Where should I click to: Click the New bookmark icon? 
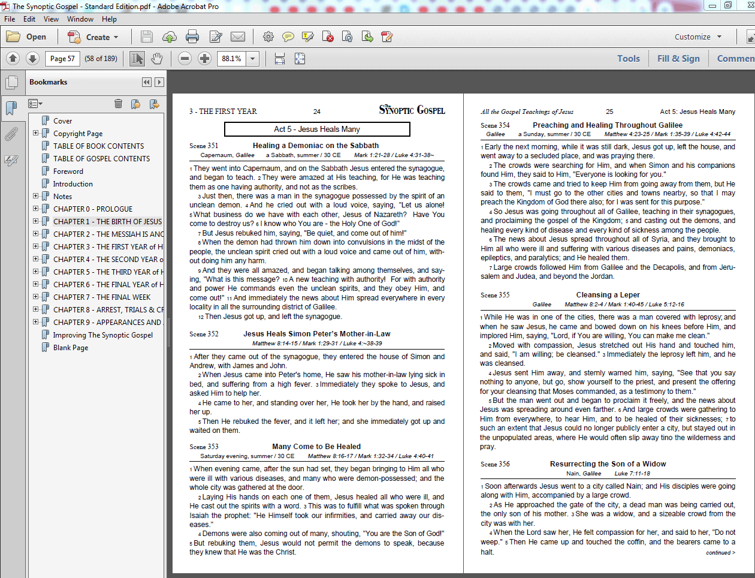[135, 104]
